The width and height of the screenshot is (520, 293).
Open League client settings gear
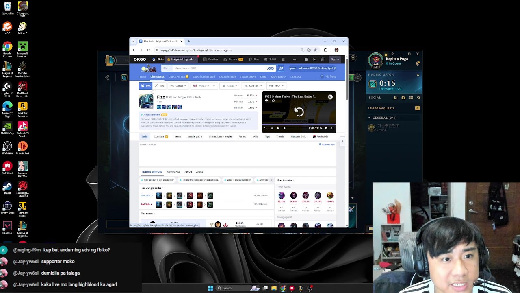[x=409, y=54]
